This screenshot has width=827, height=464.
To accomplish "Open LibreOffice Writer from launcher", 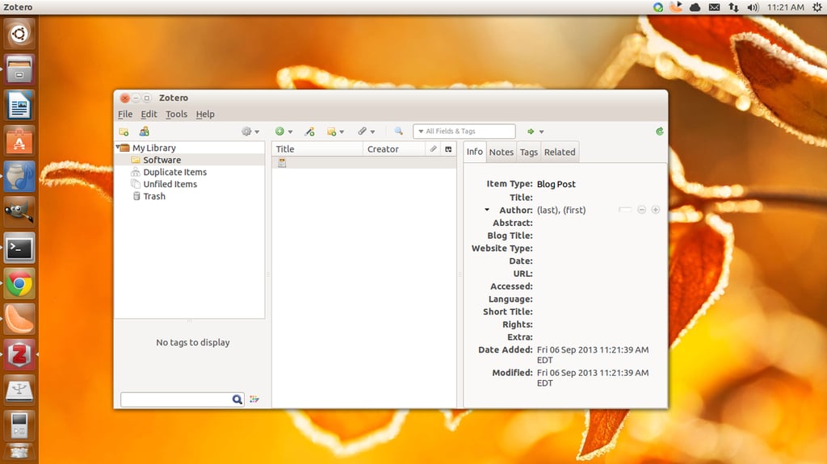I will (19, 105).
